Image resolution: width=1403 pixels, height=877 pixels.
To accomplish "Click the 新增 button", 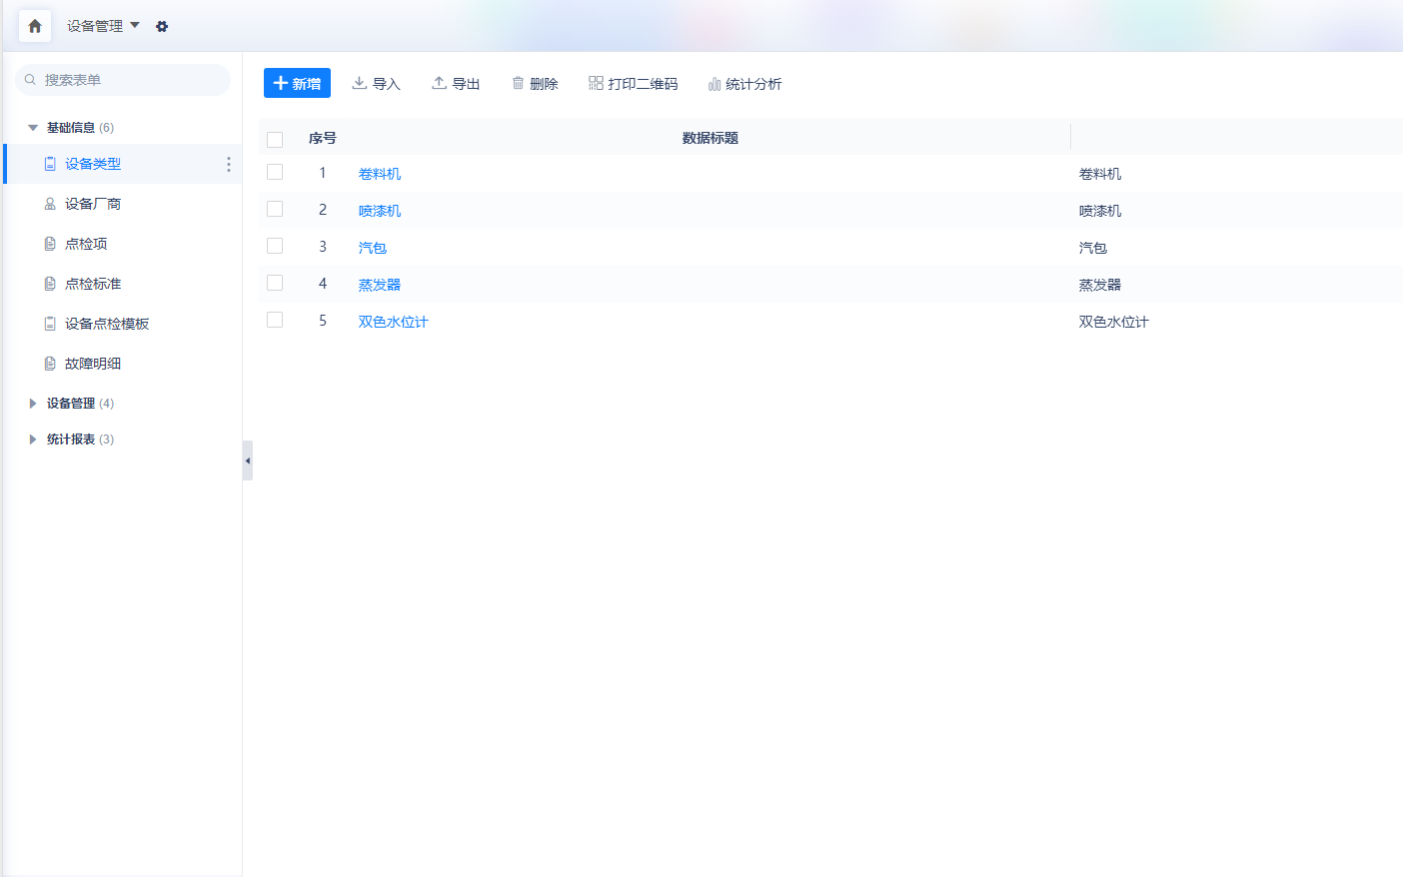I will click(x=297, y=83).
